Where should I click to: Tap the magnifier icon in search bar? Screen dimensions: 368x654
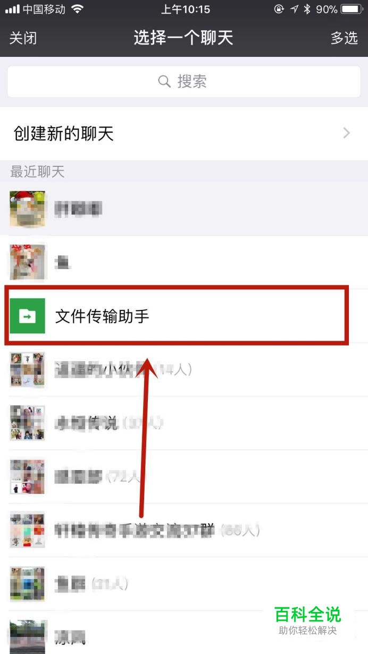pos(164,82)
